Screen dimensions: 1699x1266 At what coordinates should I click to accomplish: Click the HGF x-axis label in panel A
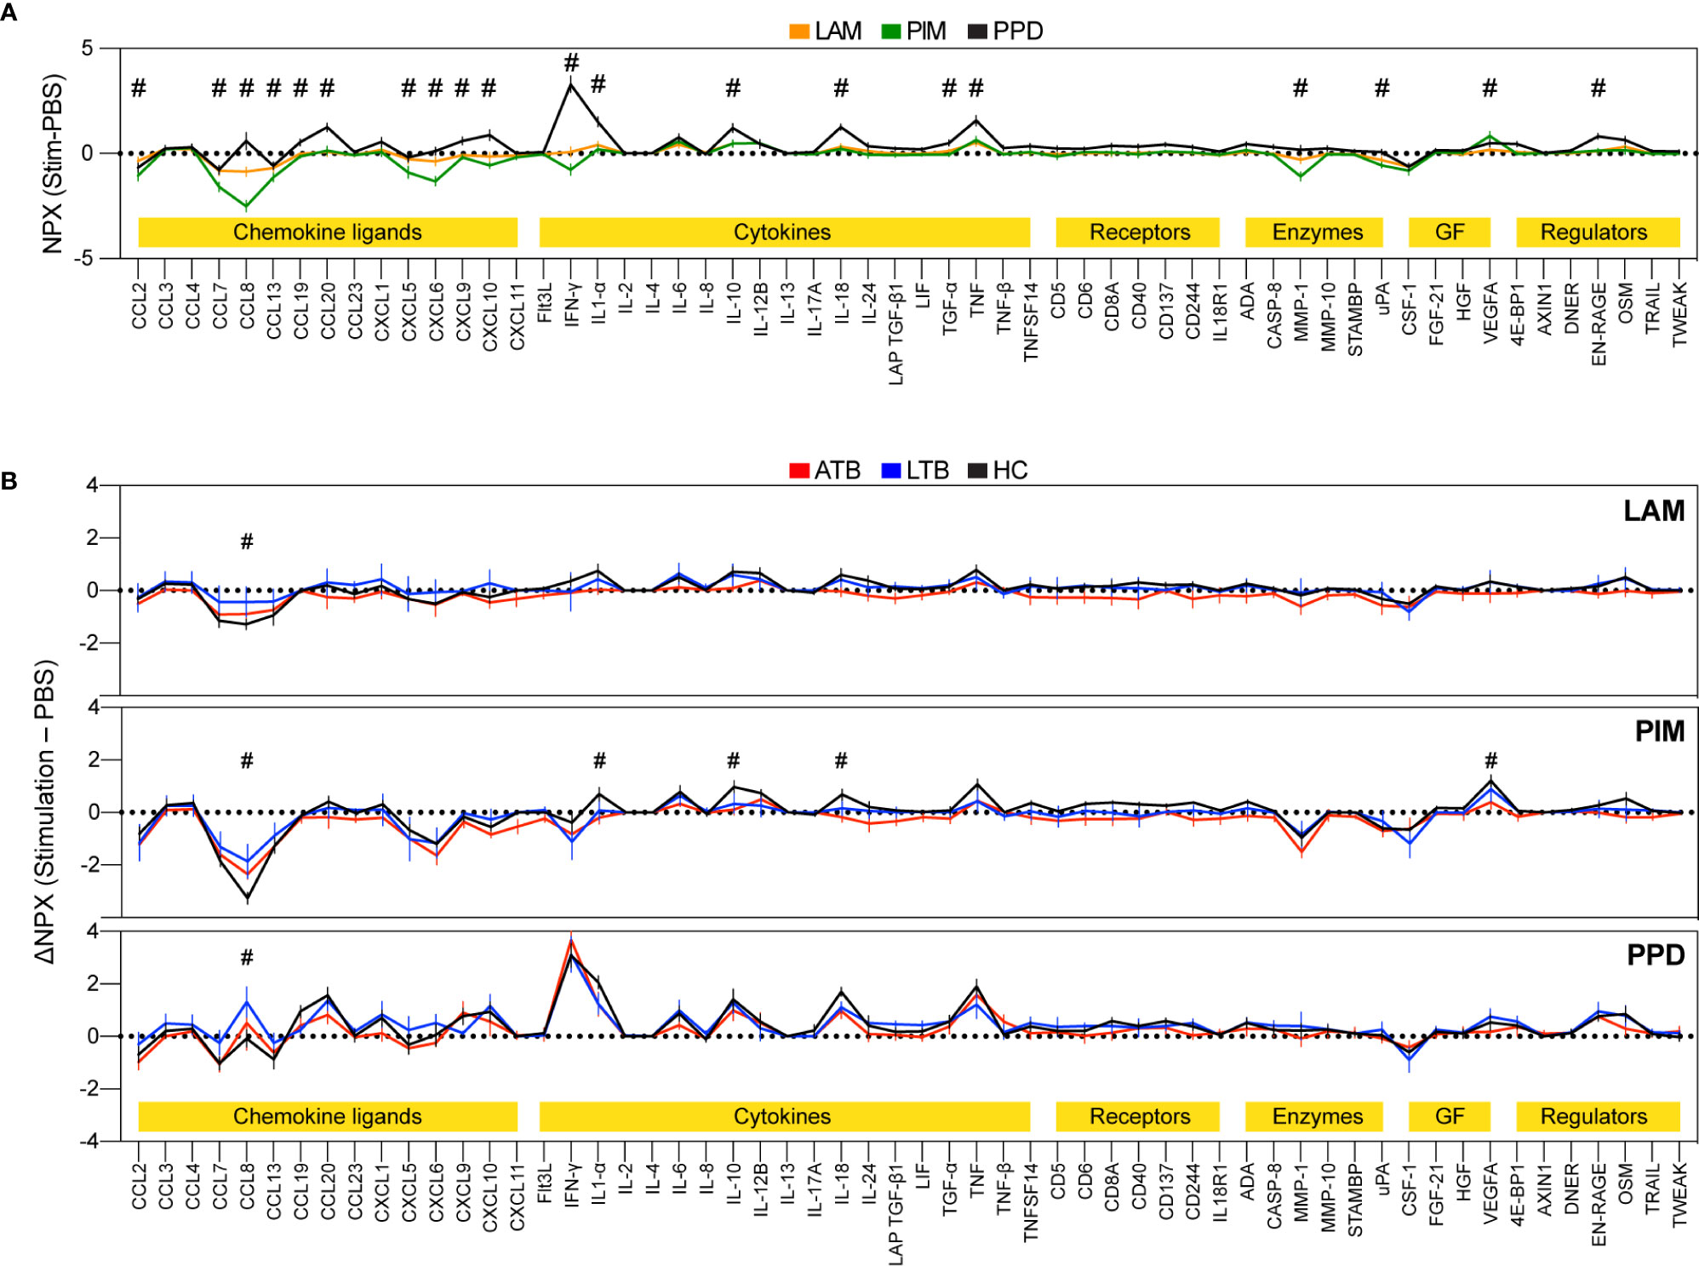click(1463, 302)
